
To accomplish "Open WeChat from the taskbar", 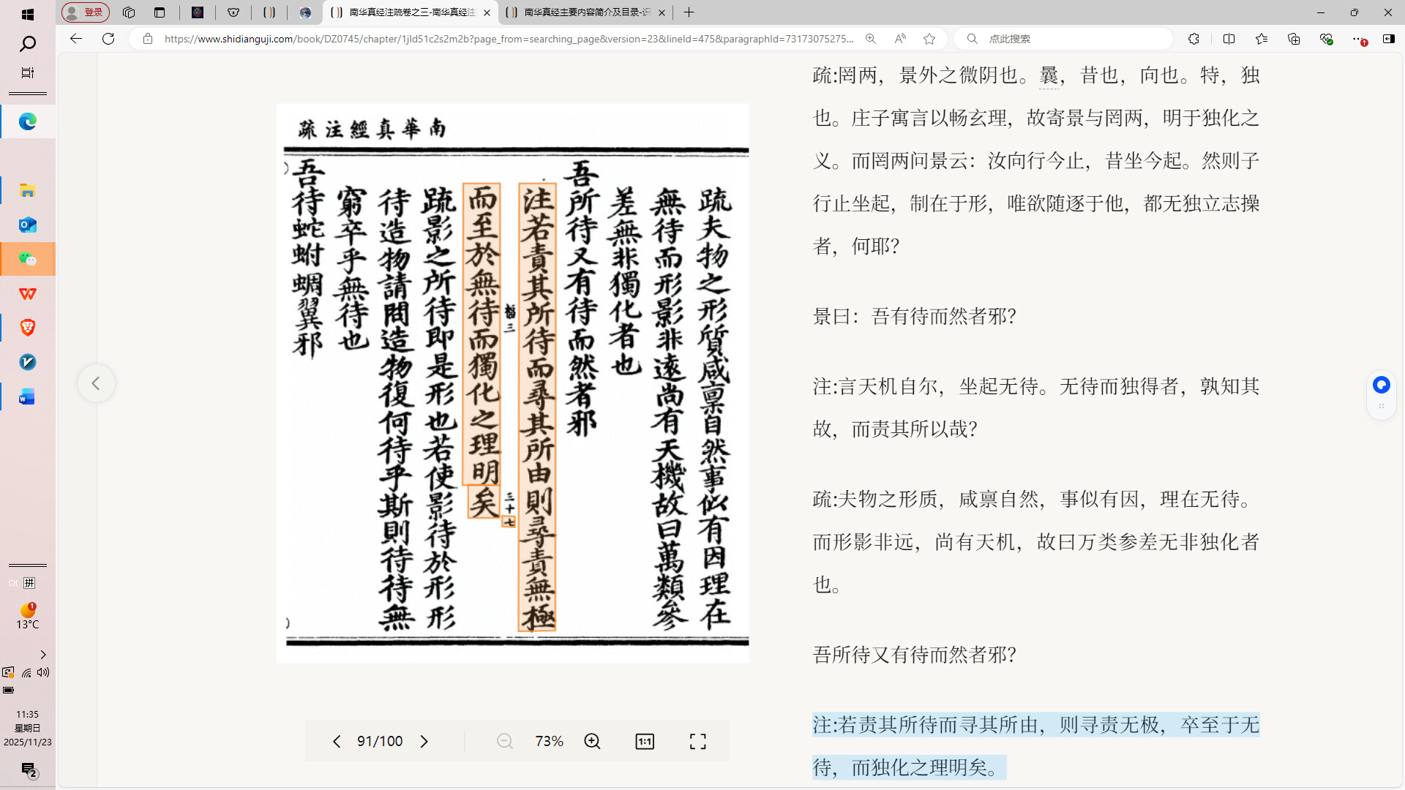I will tap(28, 259).
